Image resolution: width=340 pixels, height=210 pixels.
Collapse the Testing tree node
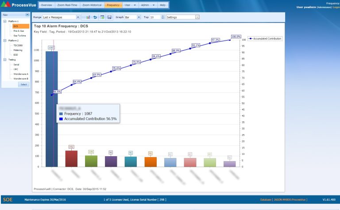coord(4,59)
